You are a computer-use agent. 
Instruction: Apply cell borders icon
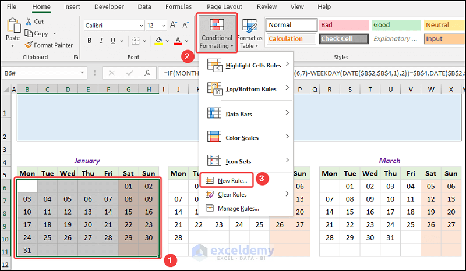click(136, 41)
